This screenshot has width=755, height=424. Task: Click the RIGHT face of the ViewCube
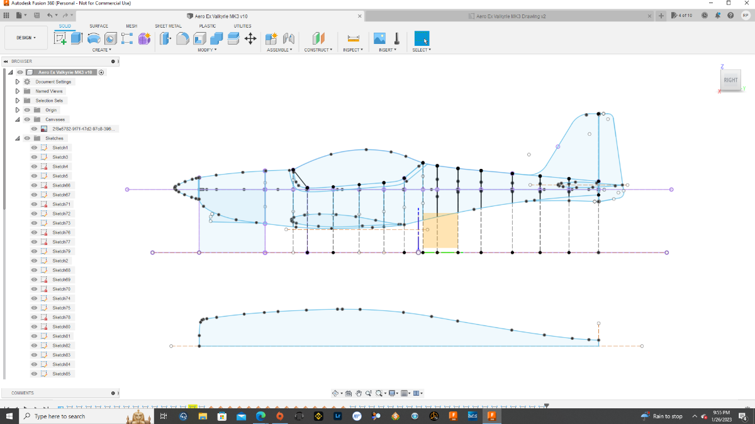[x=730, y=80]
